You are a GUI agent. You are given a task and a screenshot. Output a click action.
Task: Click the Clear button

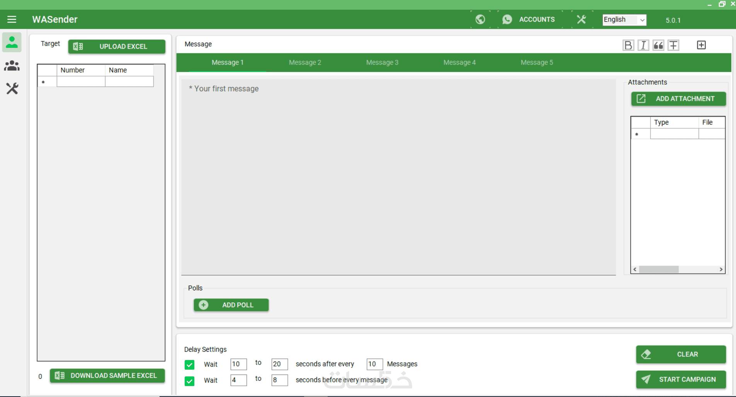point(681,354)
